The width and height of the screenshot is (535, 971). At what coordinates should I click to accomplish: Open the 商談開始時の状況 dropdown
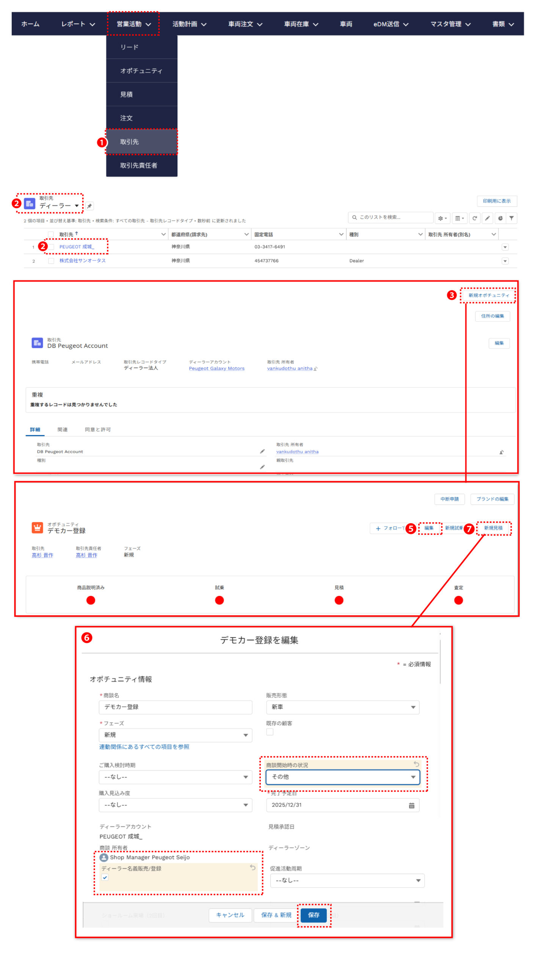coord(342,777)
